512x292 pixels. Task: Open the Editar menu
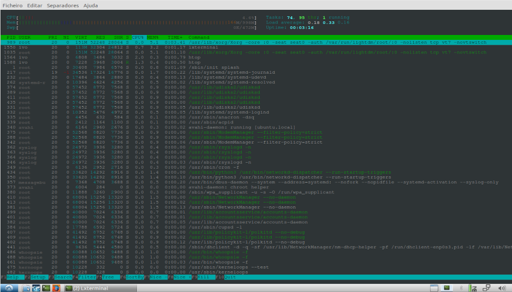(34, 5)
